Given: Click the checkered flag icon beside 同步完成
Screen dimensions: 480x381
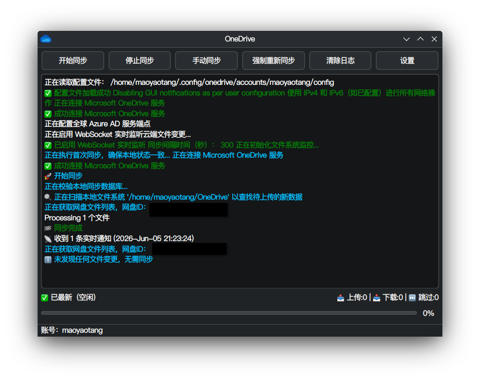Looking at the screenshot, I should 48,228.
